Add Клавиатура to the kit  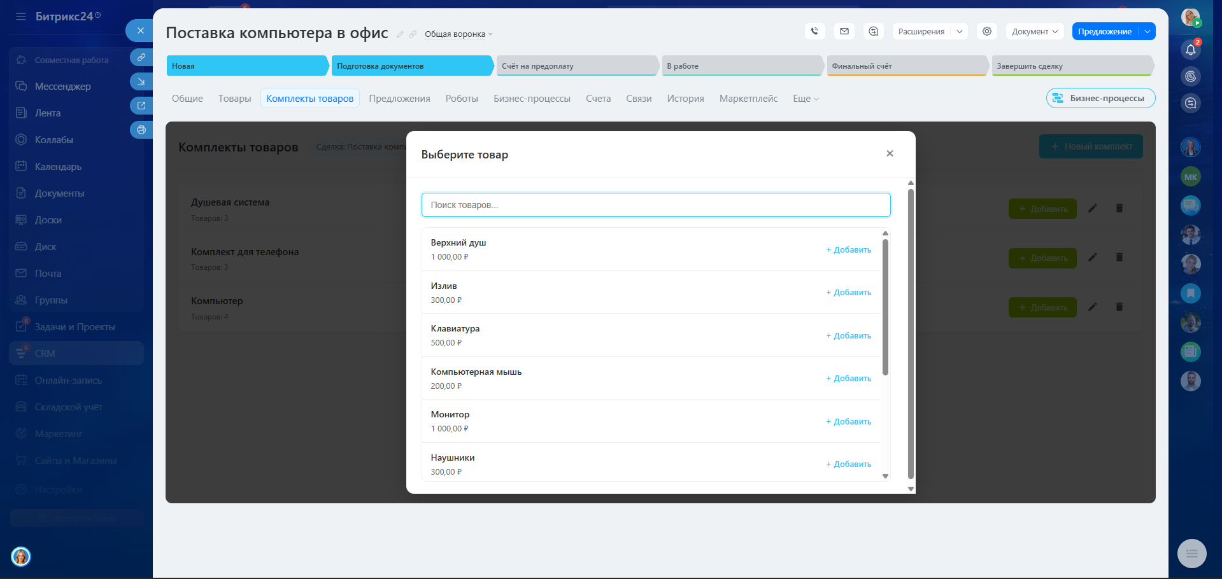pos(849,335)
